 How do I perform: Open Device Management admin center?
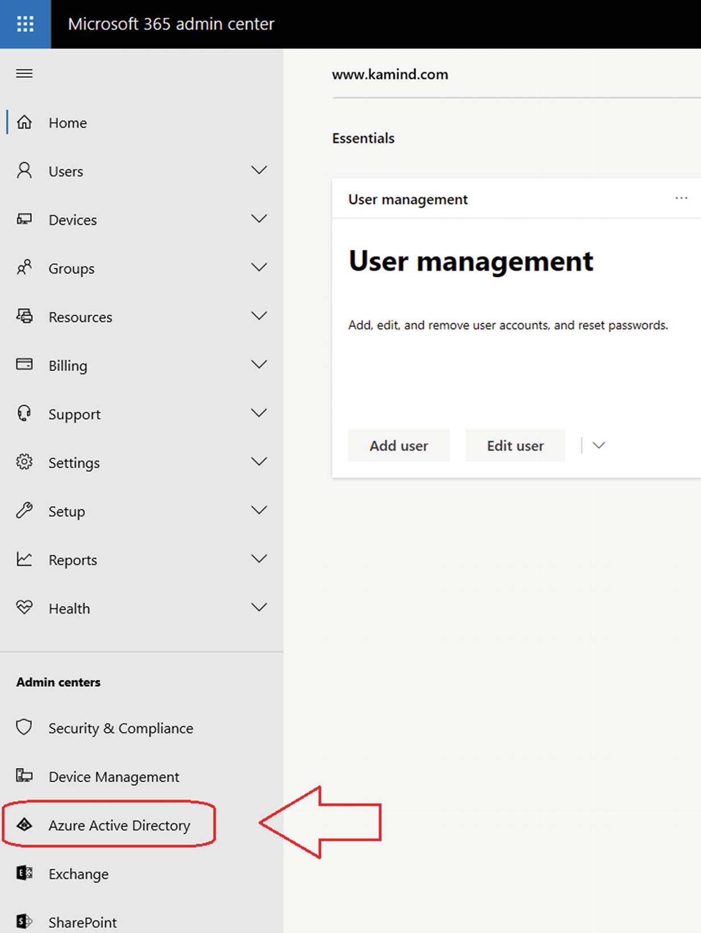click(114, 777)
